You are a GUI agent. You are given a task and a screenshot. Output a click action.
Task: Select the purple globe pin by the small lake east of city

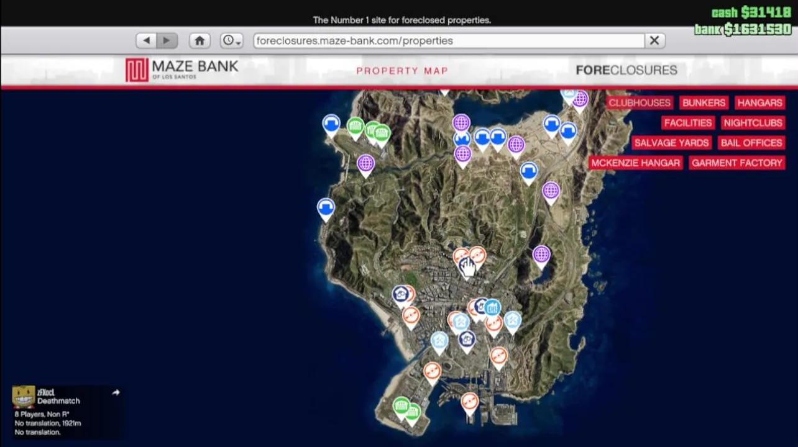pos(541,255)
